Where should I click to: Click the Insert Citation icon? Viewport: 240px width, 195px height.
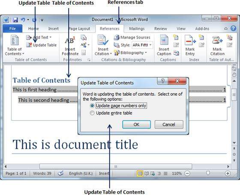pyautogui.click(x=103, y=40)
